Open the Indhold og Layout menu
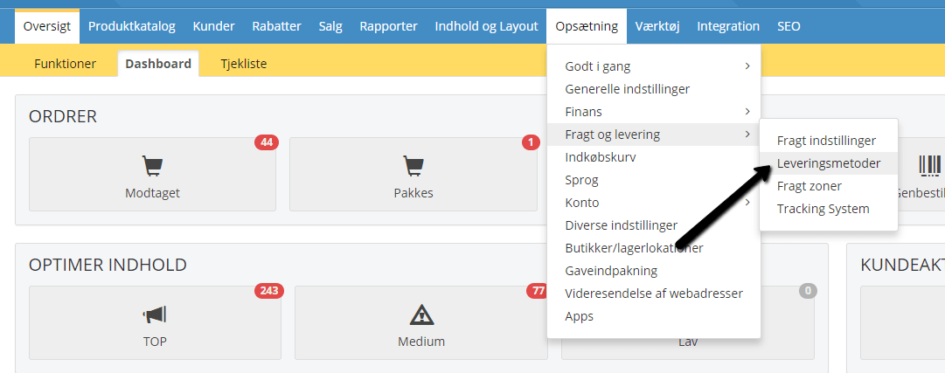 coord(486,26)
